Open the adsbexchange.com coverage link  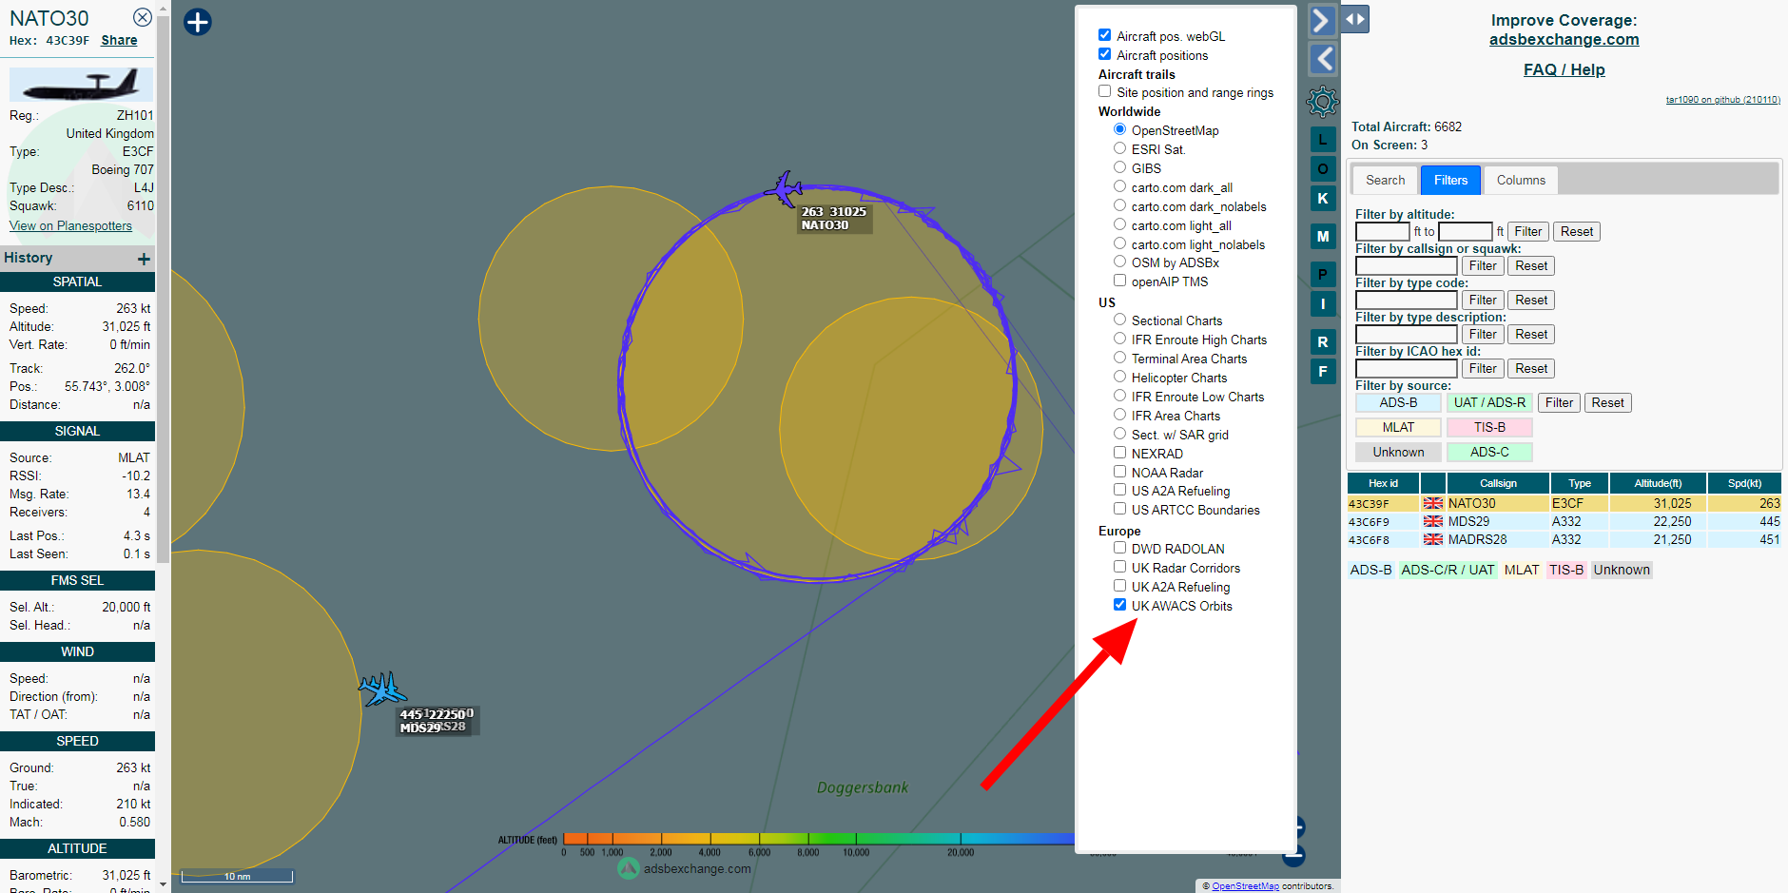coord(1564,39)
